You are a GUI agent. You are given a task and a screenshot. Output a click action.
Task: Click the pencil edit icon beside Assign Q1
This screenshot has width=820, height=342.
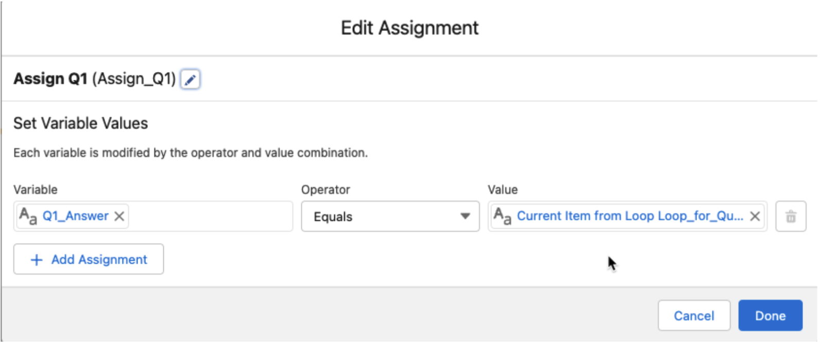pos(190,79)
